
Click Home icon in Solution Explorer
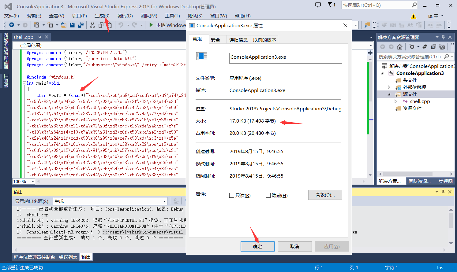(x=400, y=47)
